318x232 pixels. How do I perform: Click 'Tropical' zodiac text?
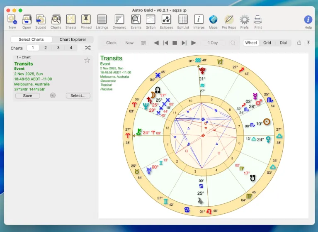pos(106,85)
